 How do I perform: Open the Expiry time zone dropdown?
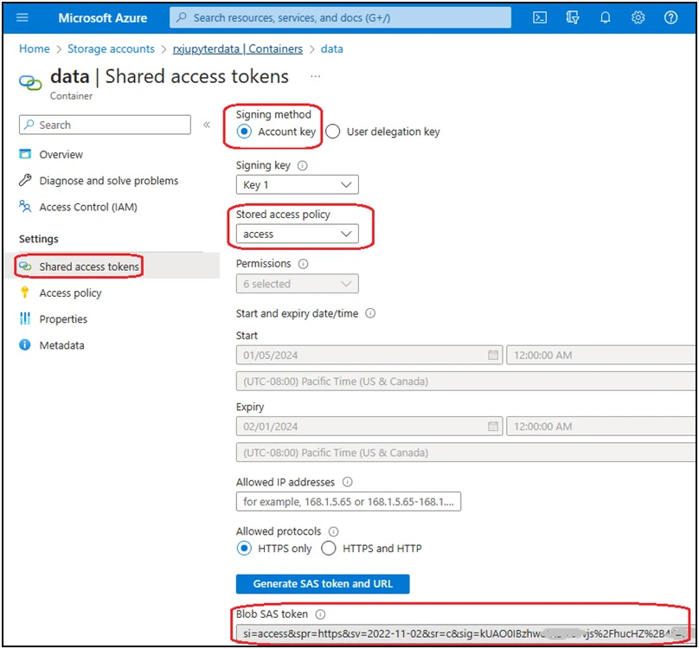point(466,453)
